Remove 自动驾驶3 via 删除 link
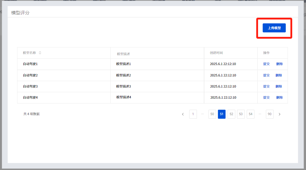The image size is (306, 170). click(279, 86)
